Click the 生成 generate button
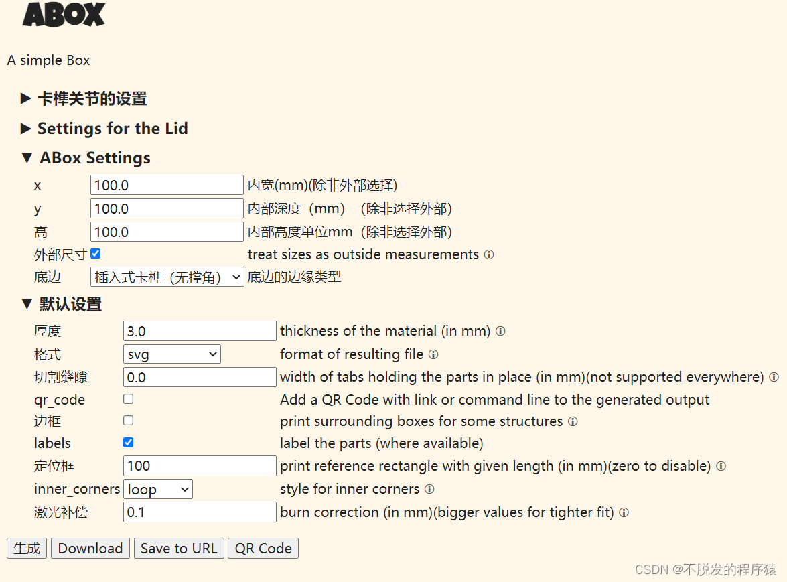 (26, 548)
